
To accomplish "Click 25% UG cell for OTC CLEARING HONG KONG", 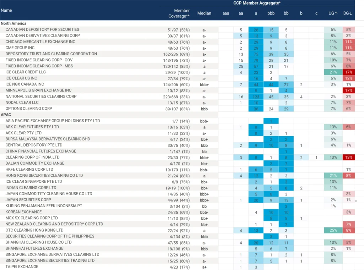I will coord(333,230).
